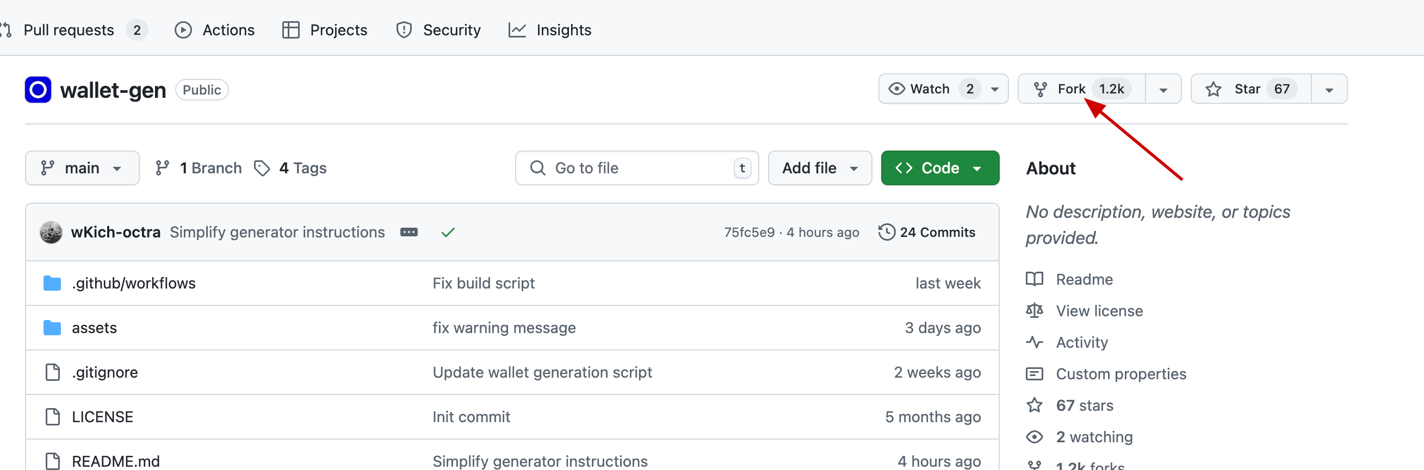Click the wallet-gen repository avatar
1424x470 pixels.
38,90
